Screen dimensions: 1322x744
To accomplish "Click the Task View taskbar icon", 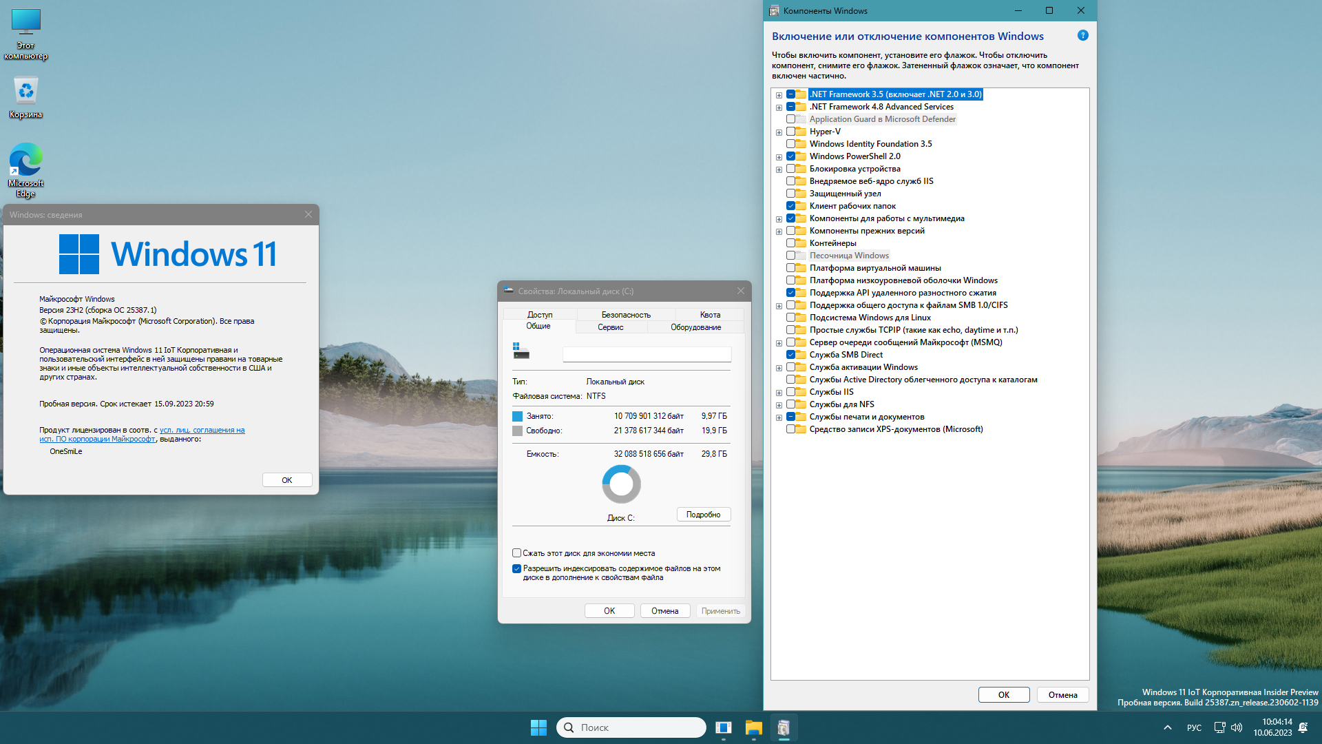I will [x=723, y=727].
